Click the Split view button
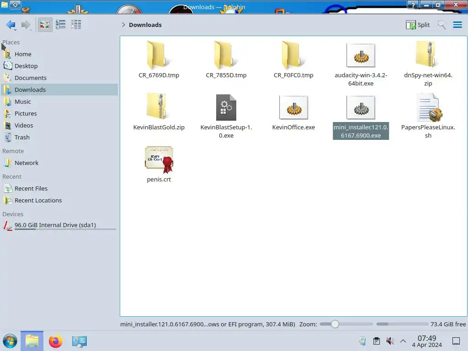Screen dimensions: 468x351 [418, 25]
